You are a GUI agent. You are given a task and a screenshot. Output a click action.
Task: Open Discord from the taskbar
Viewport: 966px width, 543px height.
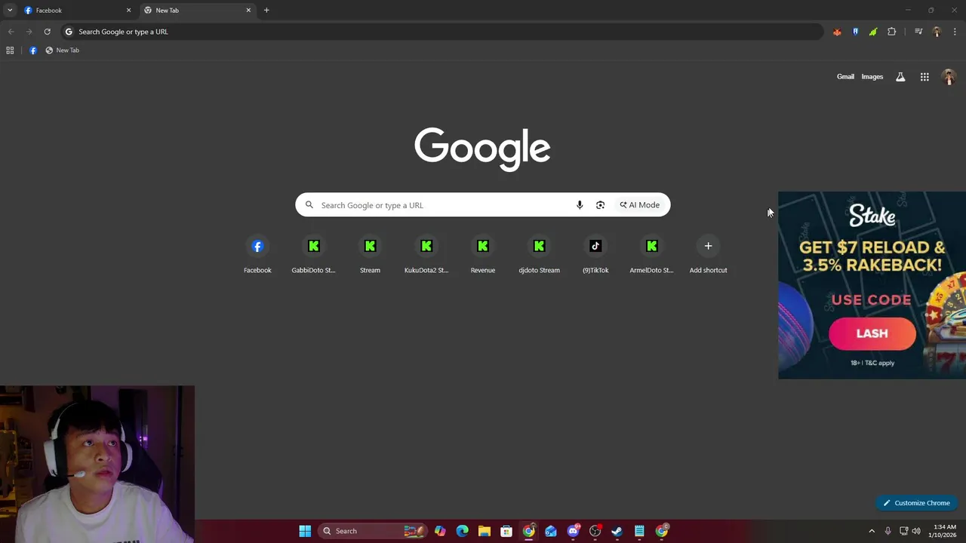point(573,531)
